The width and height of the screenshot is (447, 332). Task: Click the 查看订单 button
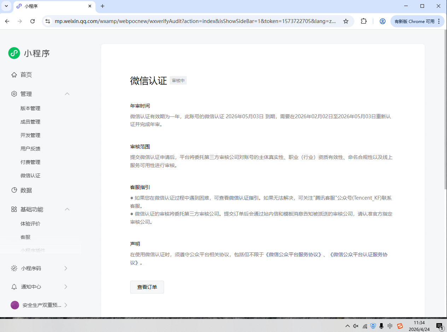147,287
